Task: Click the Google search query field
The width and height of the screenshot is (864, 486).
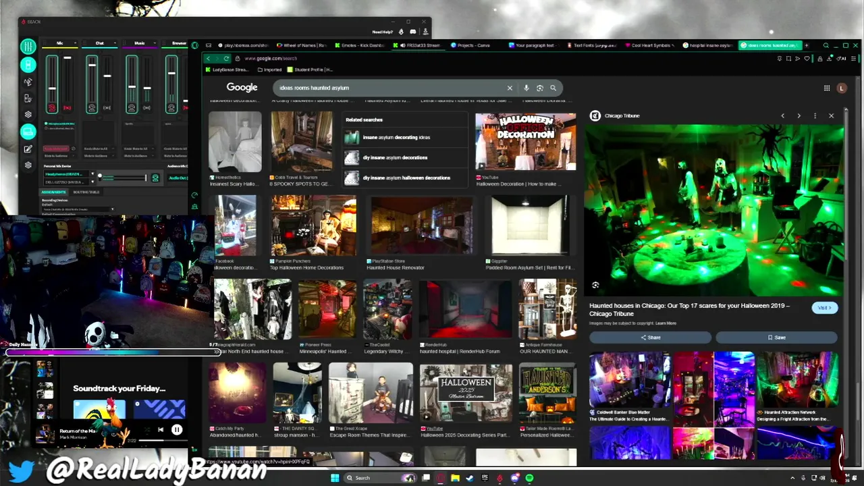Action: (x=391, y=88)
